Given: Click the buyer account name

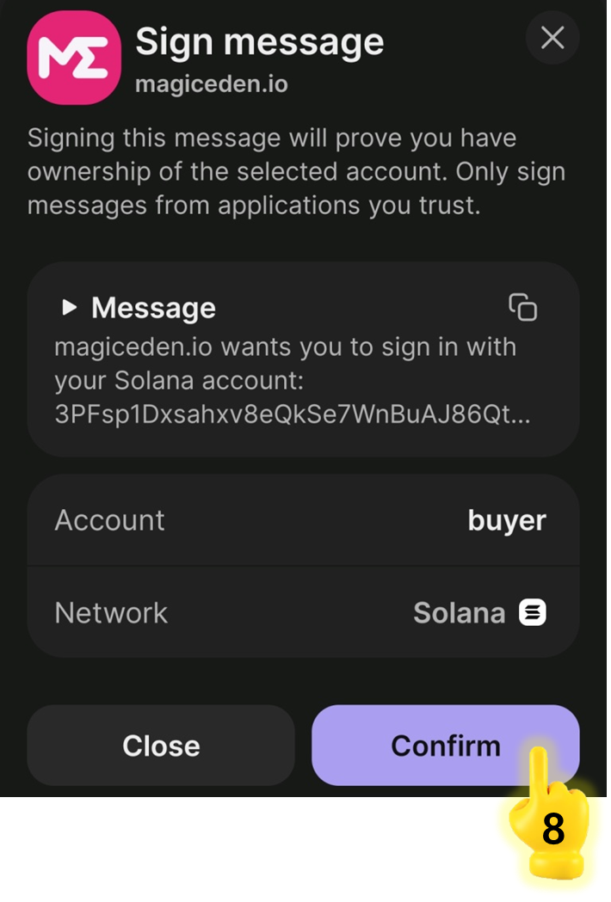Looking at the screenshot, I should 506,520.
